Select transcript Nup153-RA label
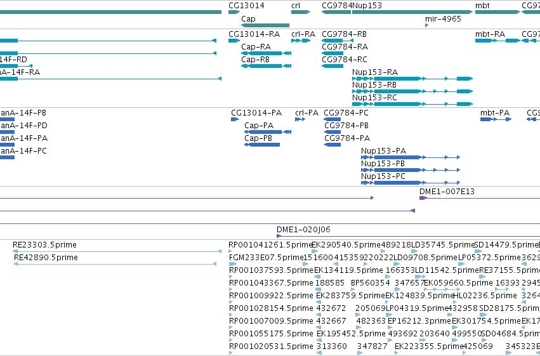The width and height of the screenshot is (540, 356). (375, 72)
